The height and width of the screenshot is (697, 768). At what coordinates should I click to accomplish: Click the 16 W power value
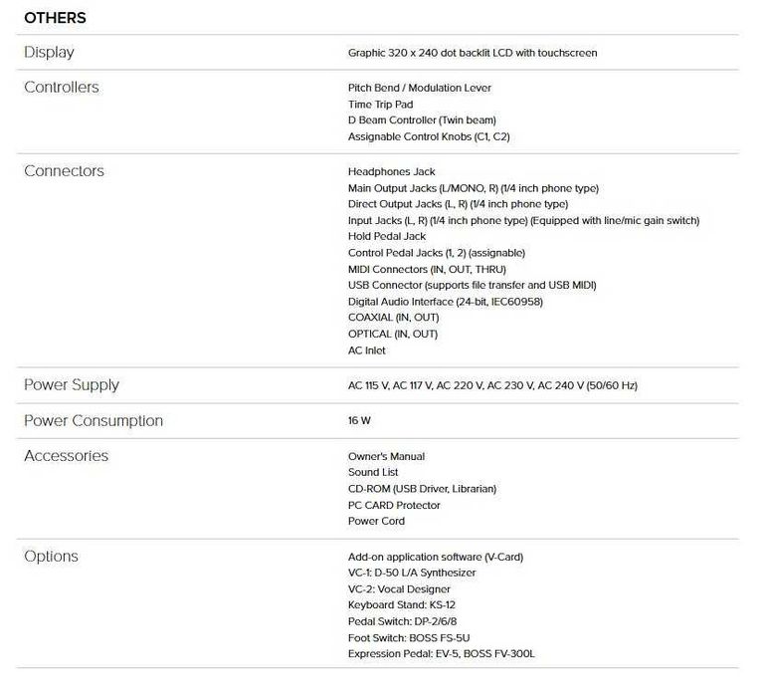pos(359,421)
